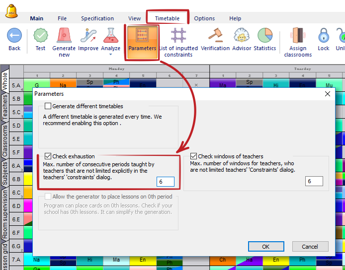This screenshot has height=270, width=345.
Task: Toggle Check windows of teachers checkbox
Action: pyautogui.click(x=194, y=156)
